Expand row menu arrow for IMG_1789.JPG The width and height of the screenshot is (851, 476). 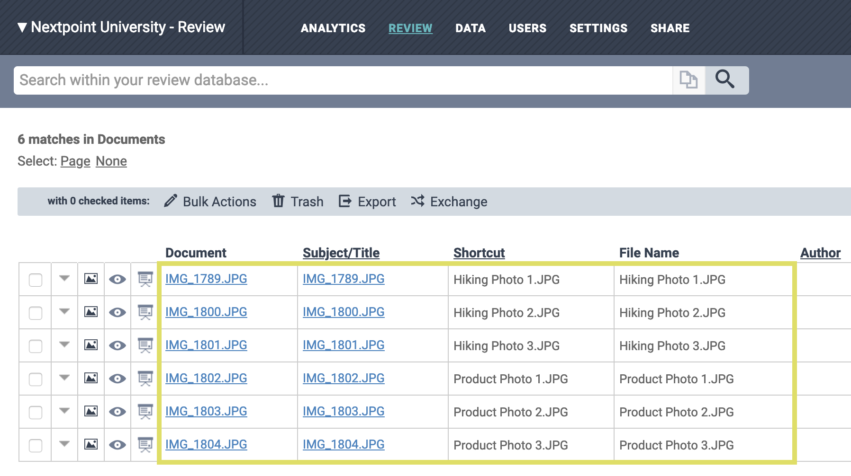point(64,278)
